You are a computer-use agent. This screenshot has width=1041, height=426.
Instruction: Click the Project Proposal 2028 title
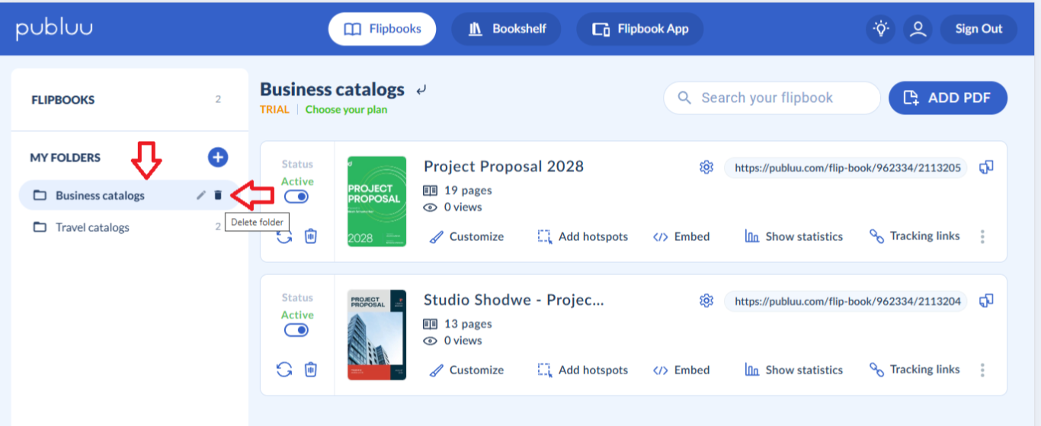(x=504, y=166)
